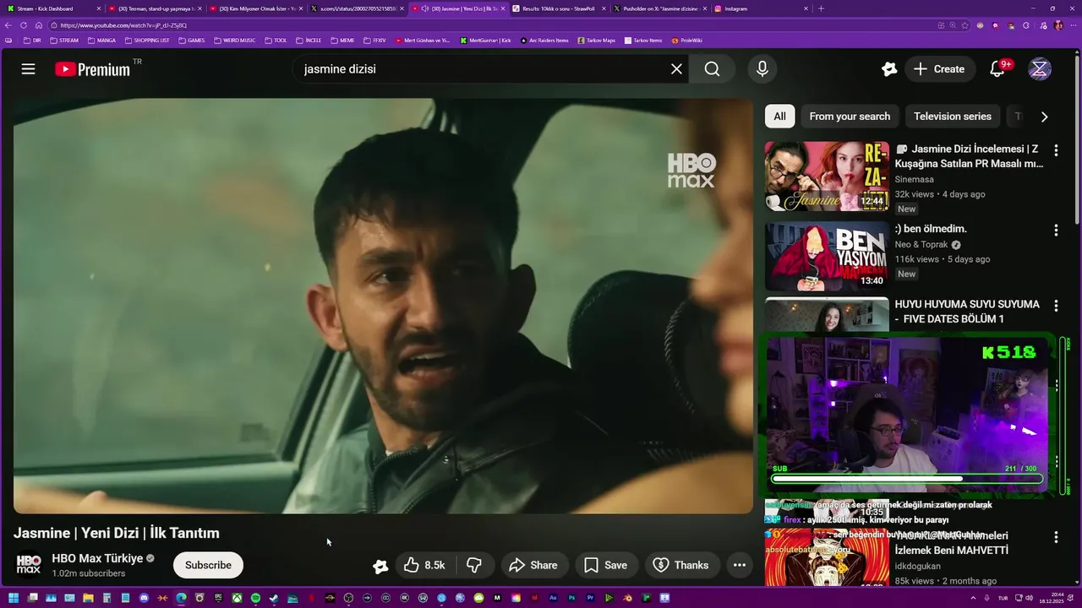Switch to StrawPoll Results browser tab

(559, 8)
